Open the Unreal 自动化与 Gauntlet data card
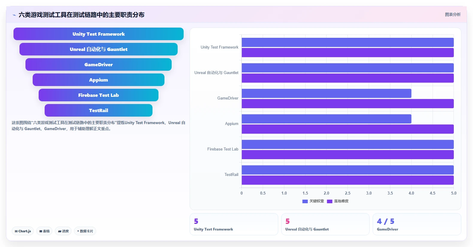 point(325,224)
